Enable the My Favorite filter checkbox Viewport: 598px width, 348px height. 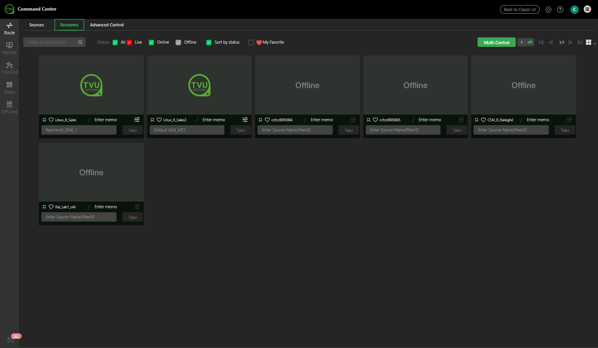251,43
